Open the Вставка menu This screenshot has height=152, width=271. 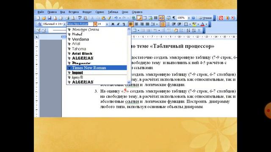[74, 12]
